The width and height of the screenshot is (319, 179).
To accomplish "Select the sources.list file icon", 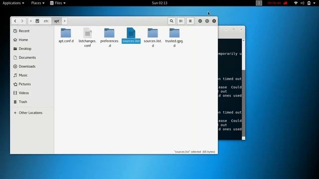I will click(131, 33).
